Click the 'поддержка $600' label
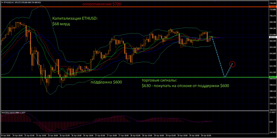The image size is (277, 138). 106,82
